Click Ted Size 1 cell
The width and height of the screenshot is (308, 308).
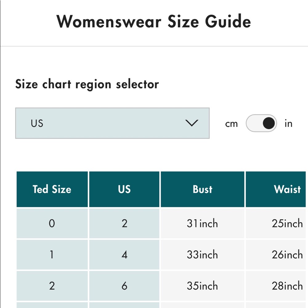52,255
